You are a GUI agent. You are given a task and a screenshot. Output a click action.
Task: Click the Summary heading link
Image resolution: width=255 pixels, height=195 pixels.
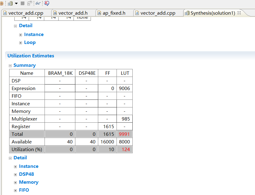click(25, 65)
